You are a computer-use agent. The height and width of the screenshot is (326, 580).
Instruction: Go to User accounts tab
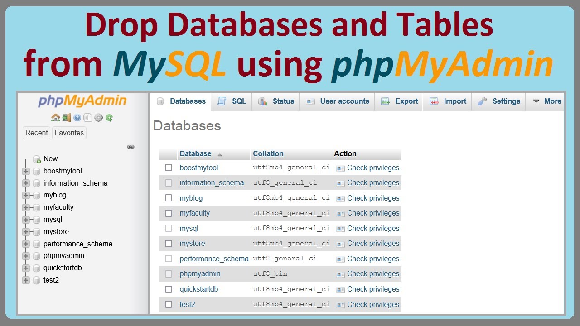pyautogui.click(x=337, y=101)
